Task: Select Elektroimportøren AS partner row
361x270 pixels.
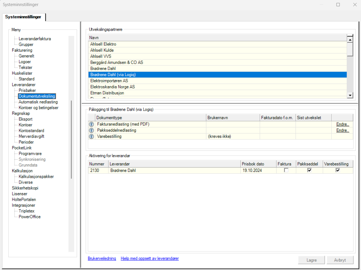Action: click(217, 81)
